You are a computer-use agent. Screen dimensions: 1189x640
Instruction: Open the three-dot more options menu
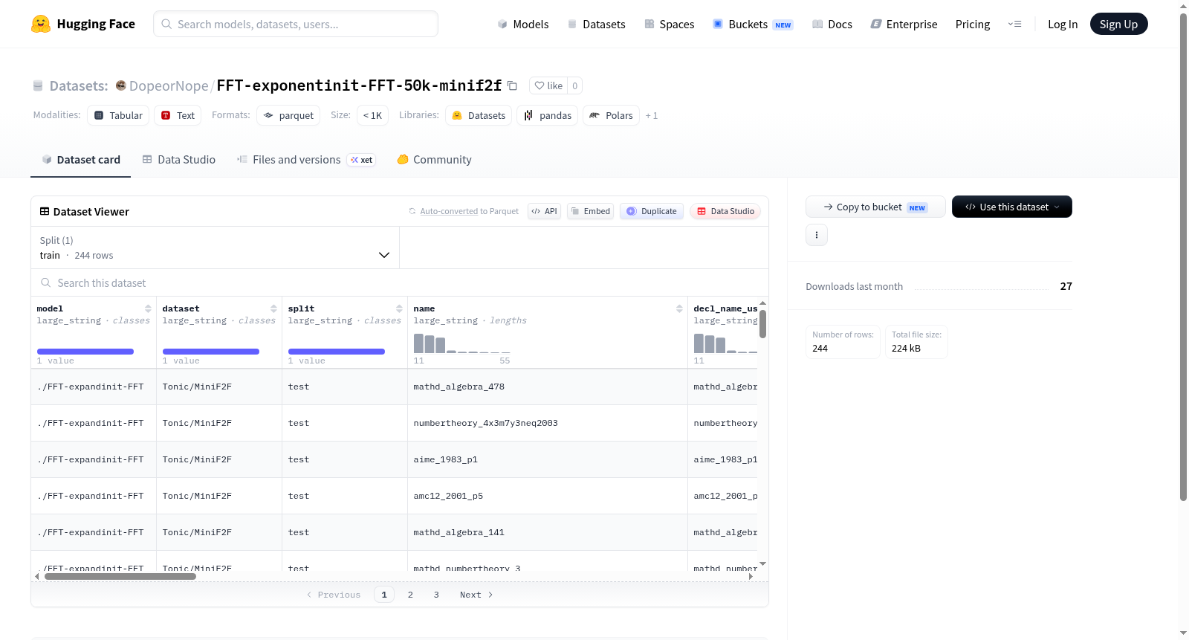pyautogui.click(x=817, y=235)
